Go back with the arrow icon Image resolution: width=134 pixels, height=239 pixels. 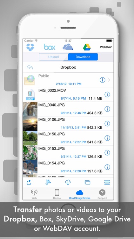pos(30,67)
